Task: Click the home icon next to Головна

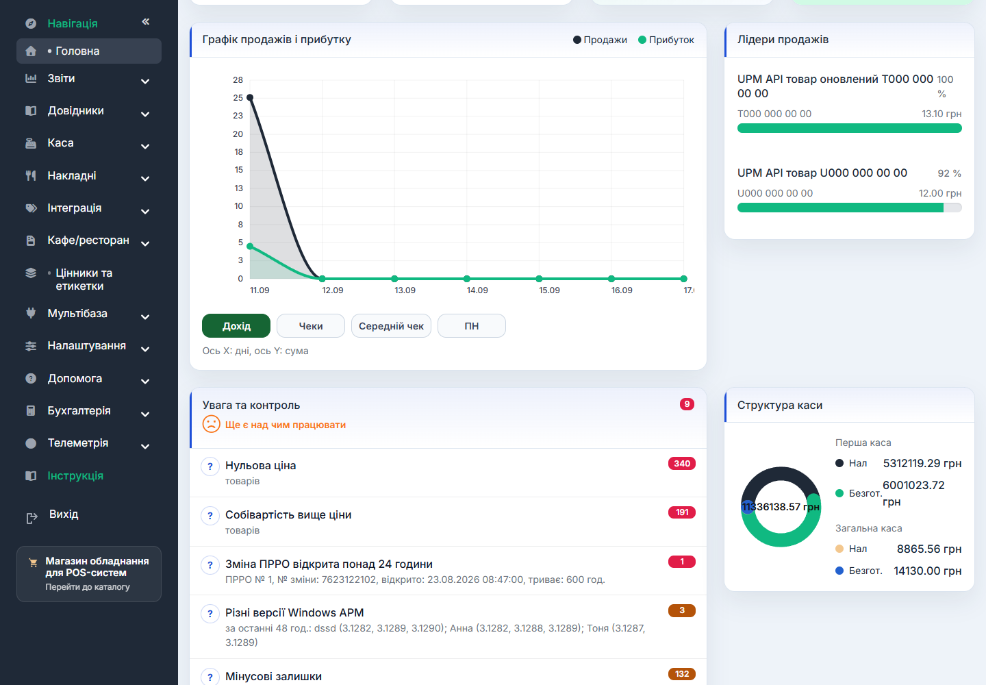Action: pos(31,51)
